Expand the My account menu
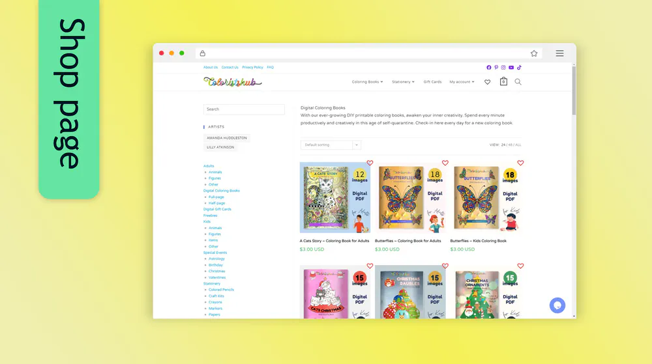Viewport: 652px width, 364px height. pyautogui.click(x=462, y=82)
